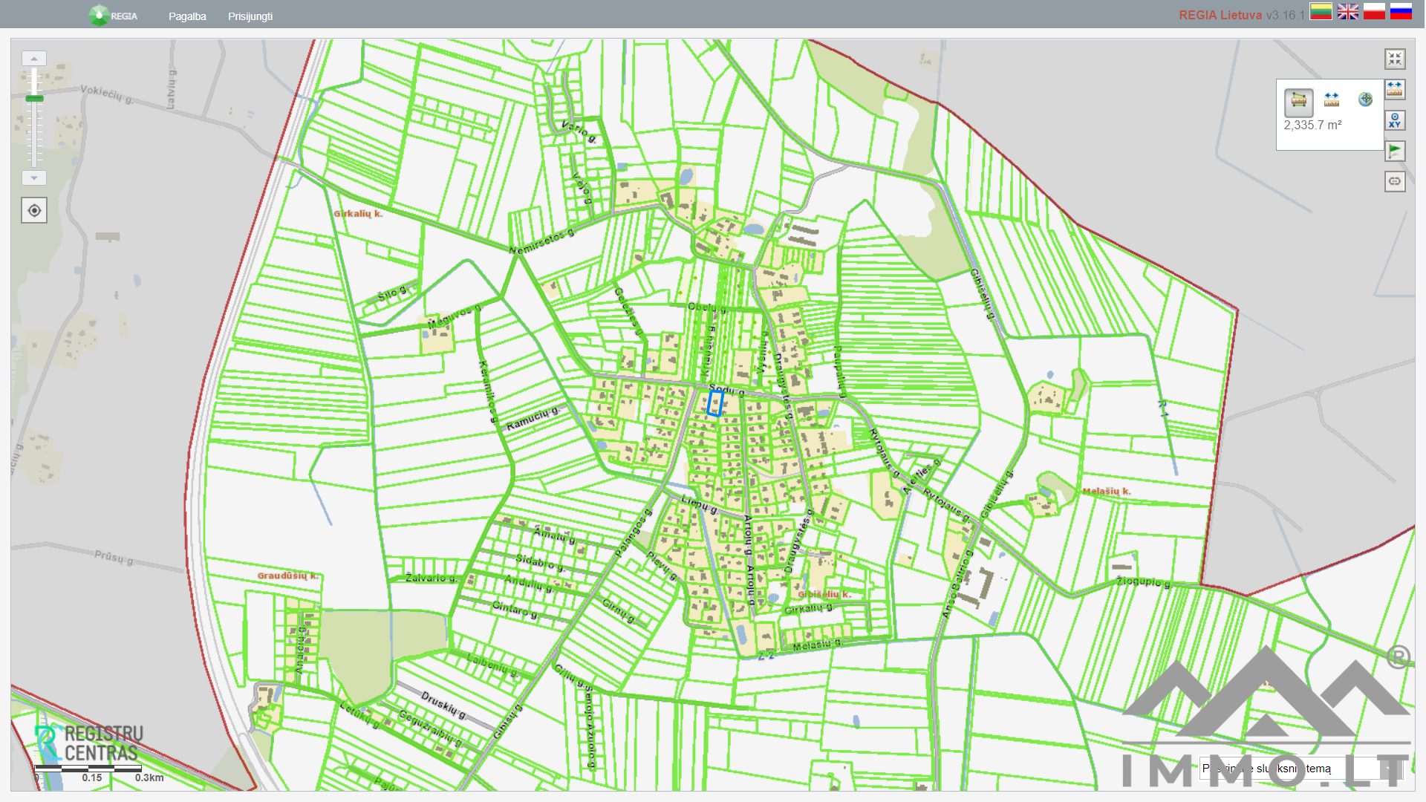Open the Pagalba menu

click(187, 16)
